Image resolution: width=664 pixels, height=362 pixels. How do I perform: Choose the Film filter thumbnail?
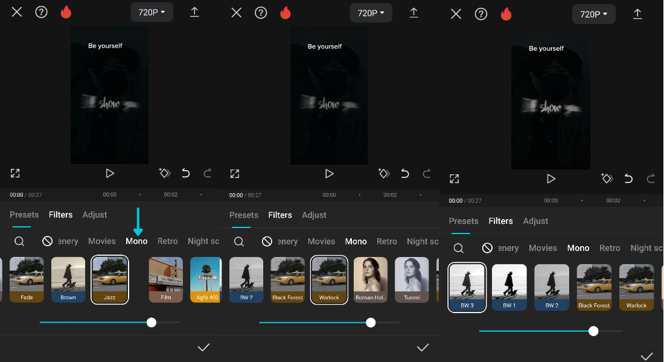point(165,279)
